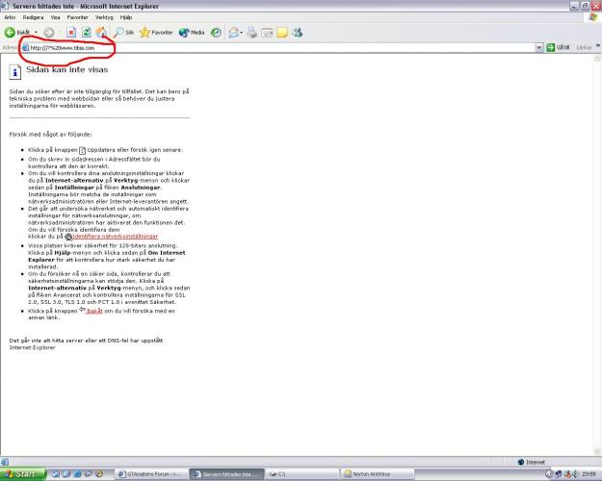Click the Messenger people icon
The image size is (602, 481).
(298, 33)
